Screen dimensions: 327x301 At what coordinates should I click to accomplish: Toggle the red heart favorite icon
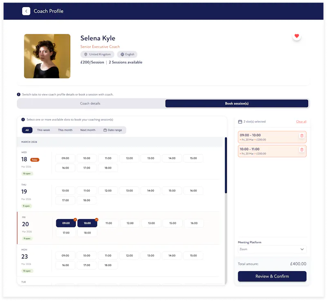297,36
